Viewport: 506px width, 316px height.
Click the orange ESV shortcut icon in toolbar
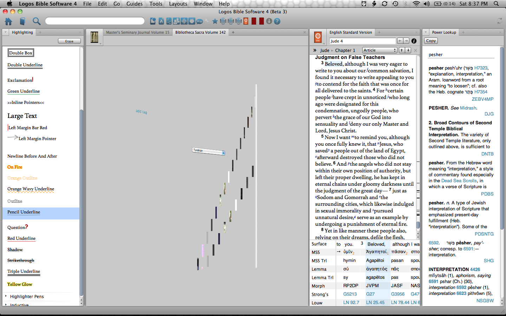coord(246,21)
